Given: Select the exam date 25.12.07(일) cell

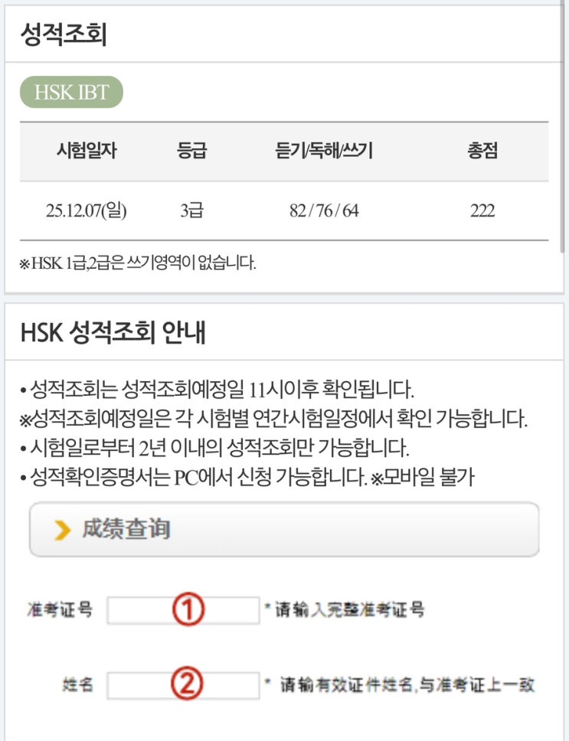Looking at the screenshot, I should coord(86,211).
